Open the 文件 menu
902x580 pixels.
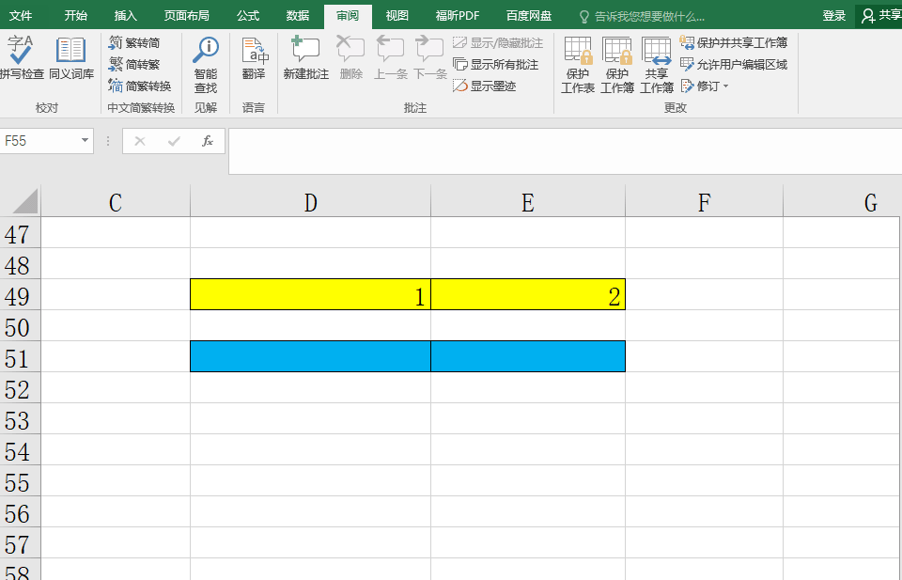pyautogui.click(x=21, y=16)
